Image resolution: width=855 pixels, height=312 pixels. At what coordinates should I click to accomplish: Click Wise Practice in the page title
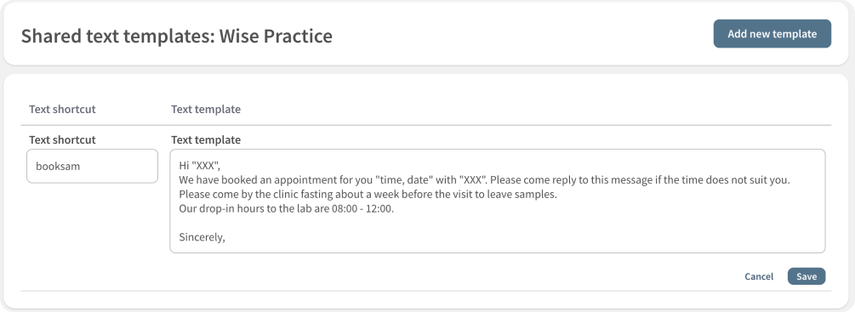click(x=276, y=36)
